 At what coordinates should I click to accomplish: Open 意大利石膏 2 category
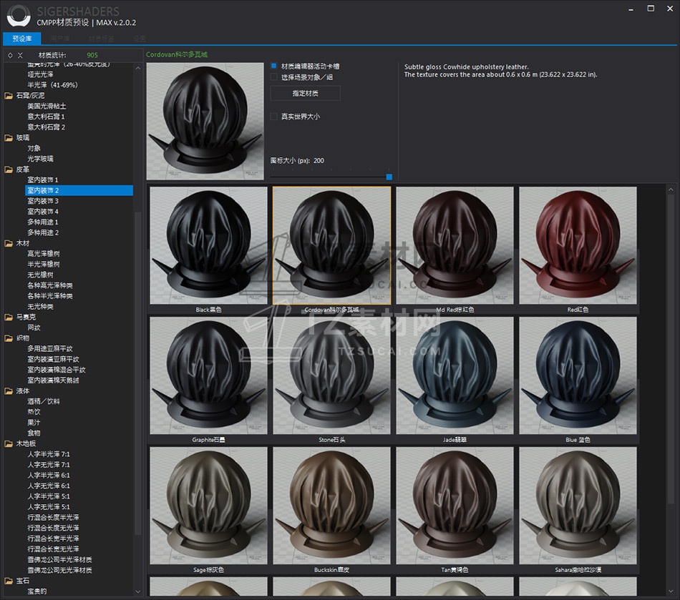(46, 127)
